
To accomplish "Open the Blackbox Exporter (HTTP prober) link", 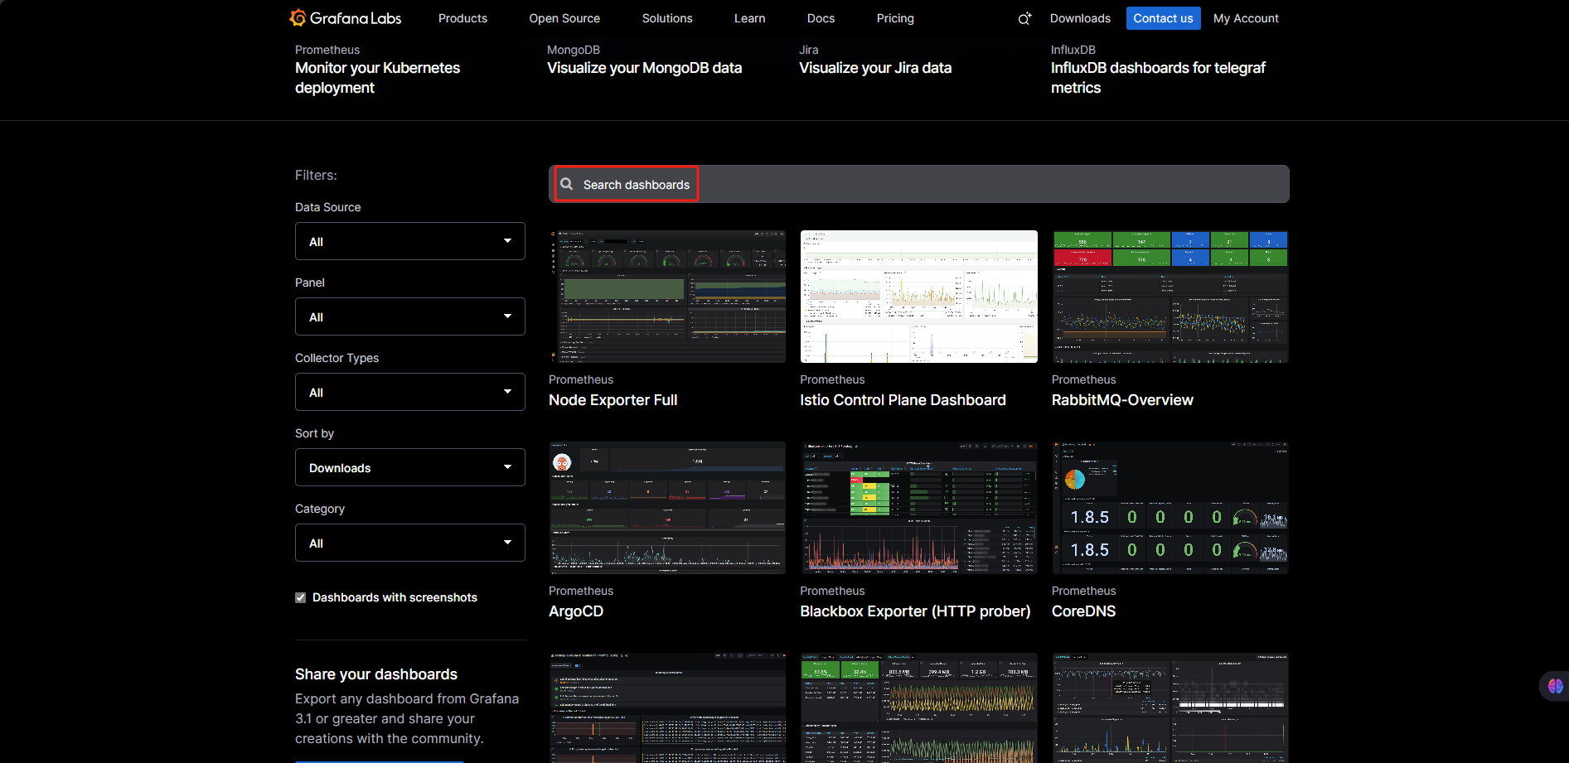I will pyautogui.click(x=915, y=611).
